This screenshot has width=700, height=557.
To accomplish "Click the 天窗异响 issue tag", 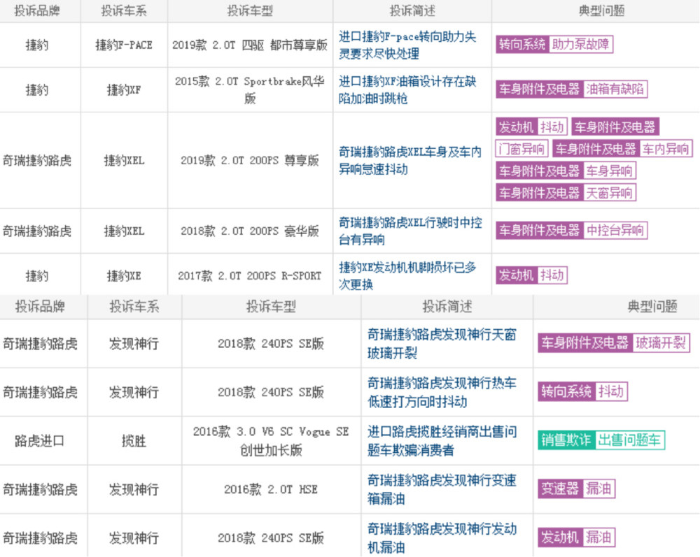I will click(609, 193).
